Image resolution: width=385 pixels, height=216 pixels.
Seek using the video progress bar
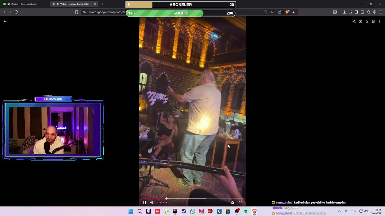[192, 198]
